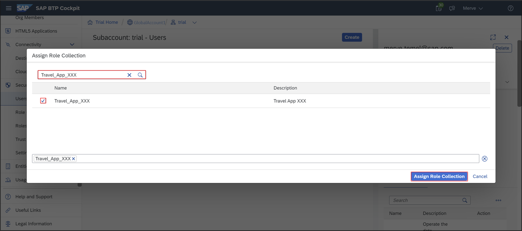
Task: Open HTML5 Applications in sidebar
Action: tap(36, 31)
